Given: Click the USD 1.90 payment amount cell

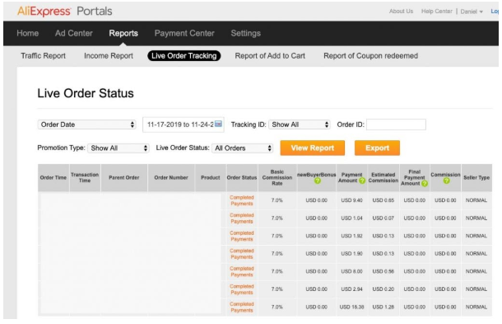Looking at the screenshot, I should pos(351,254).
